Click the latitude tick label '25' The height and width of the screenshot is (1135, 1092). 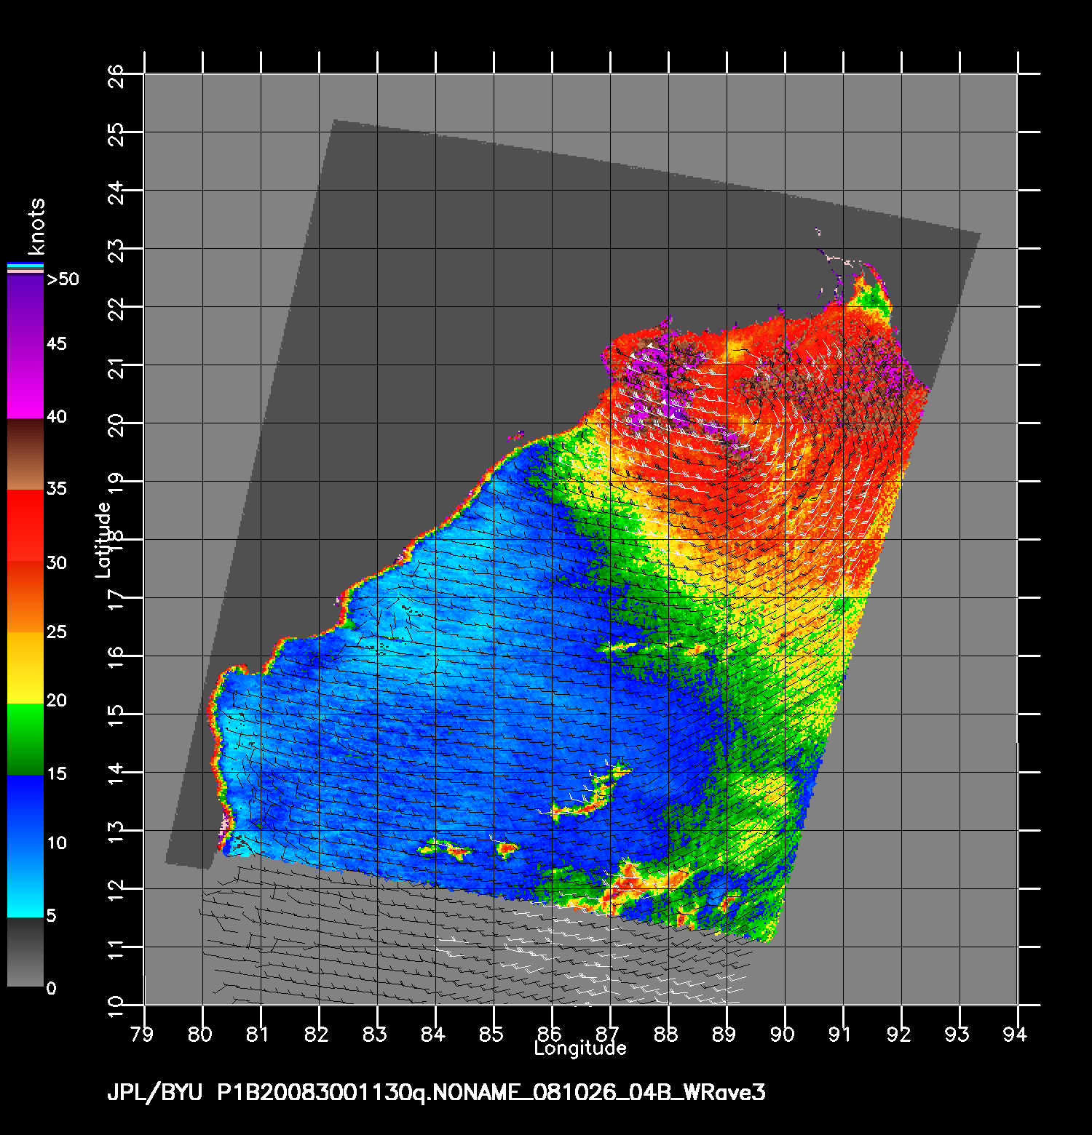116,134
